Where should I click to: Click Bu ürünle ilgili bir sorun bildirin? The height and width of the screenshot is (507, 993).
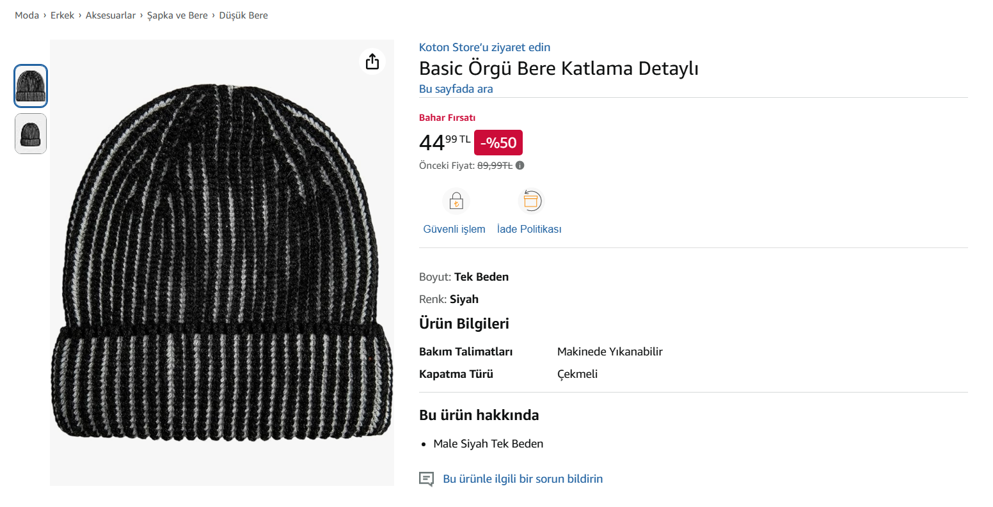[x=523, y=479]
